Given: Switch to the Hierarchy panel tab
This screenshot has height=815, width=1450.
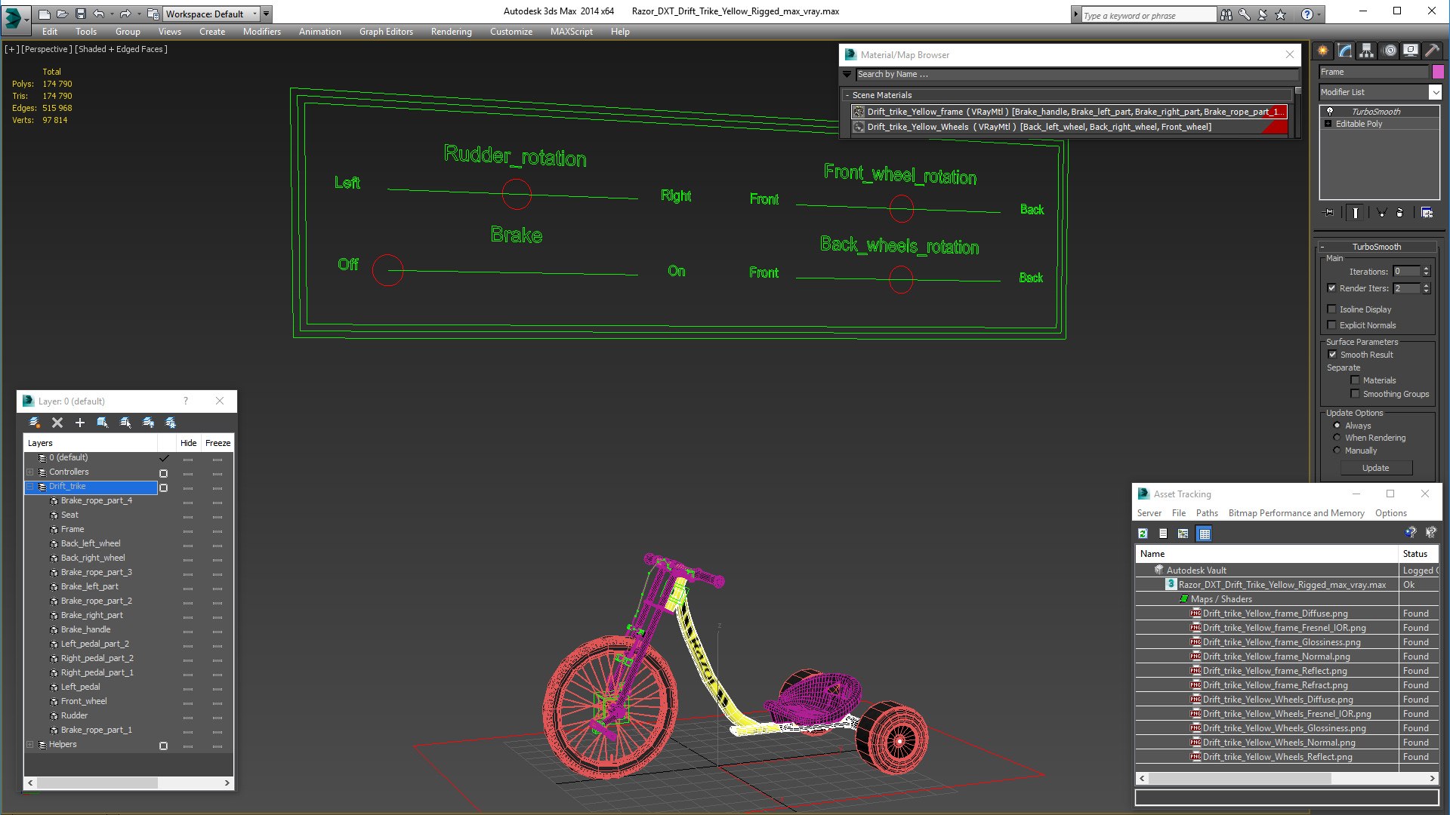Looking at the screenshot, I should pyautogui.click(x=1367, y=51).
